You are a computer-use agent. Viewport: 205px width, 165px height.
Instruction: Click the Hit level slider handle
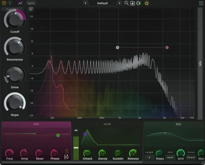pyautogui.click(x=76, y=148)
